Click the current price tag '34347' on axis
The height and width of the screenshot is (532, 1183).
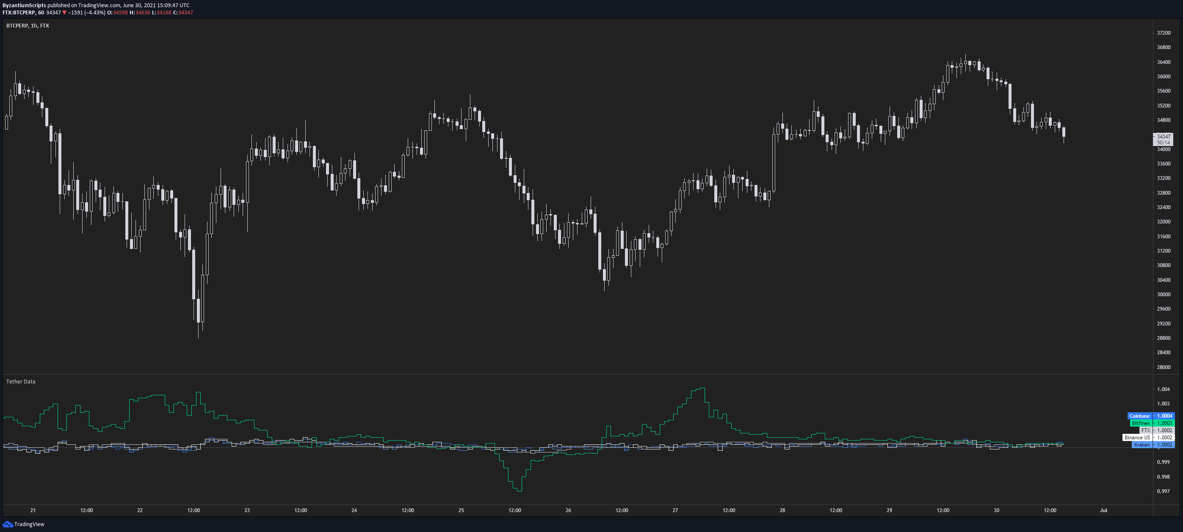[x=1164, y=136]
